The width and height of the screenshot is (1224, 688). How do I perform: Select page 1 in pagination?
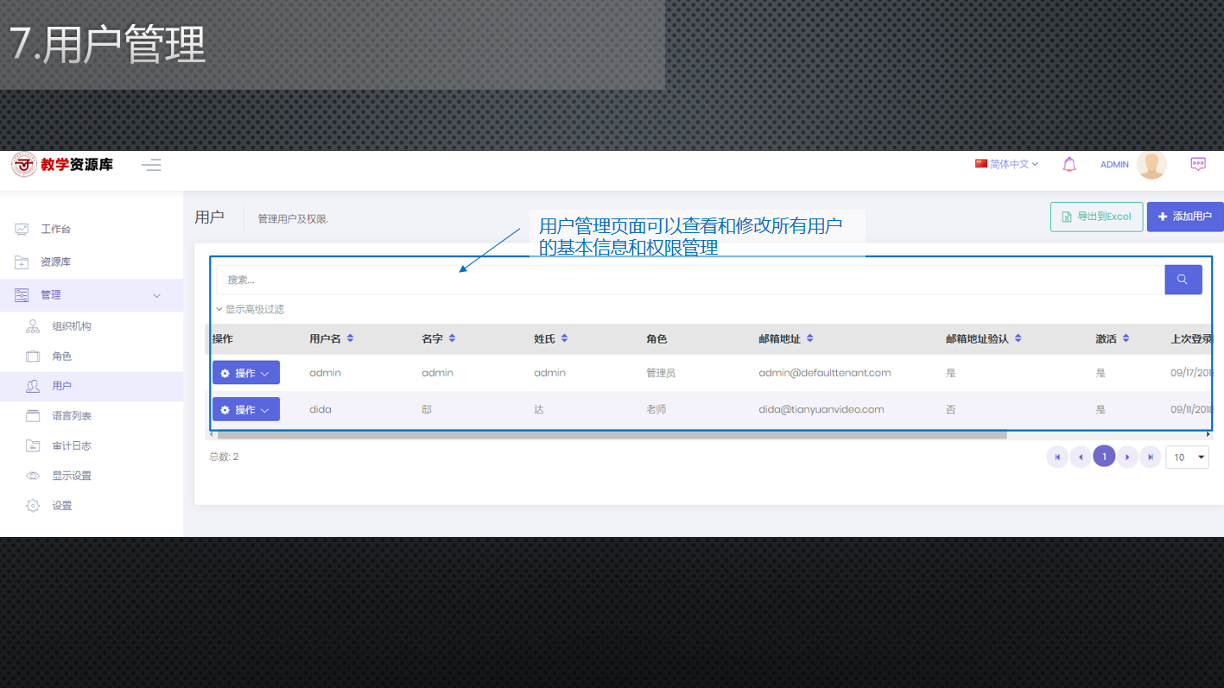[x=1104, y=457]
